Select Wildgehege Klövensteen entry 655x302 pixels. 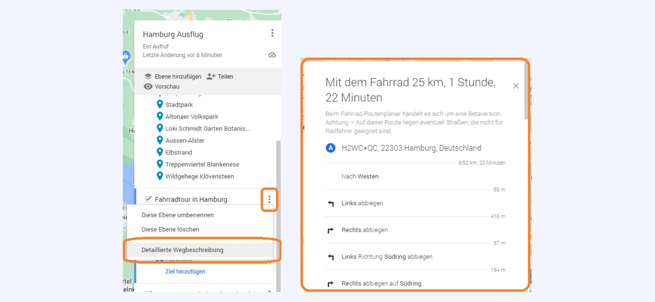tap(200, 176)
